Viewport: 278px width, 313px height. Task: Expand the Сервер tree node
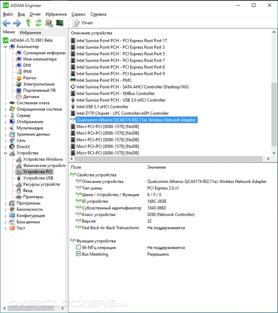coord(5,116)
